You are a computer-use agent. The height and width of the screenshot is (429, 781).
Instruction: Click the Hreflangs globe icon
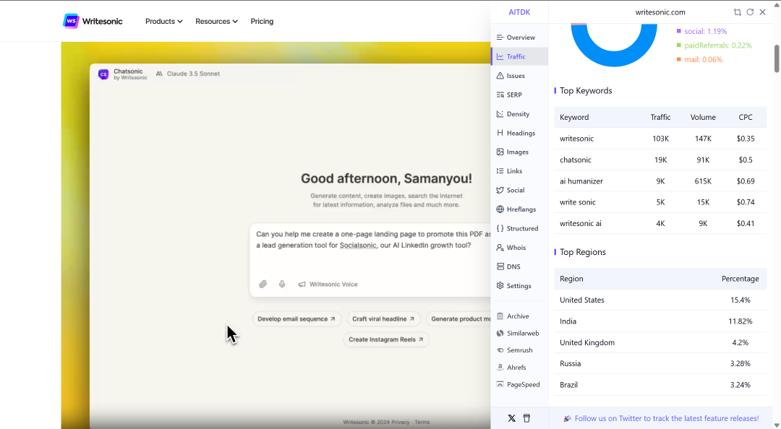(500, 209)
